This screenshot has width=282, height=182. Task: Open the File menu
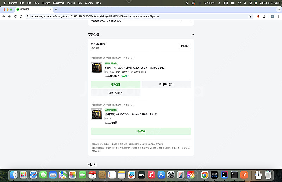click(22, 3)
